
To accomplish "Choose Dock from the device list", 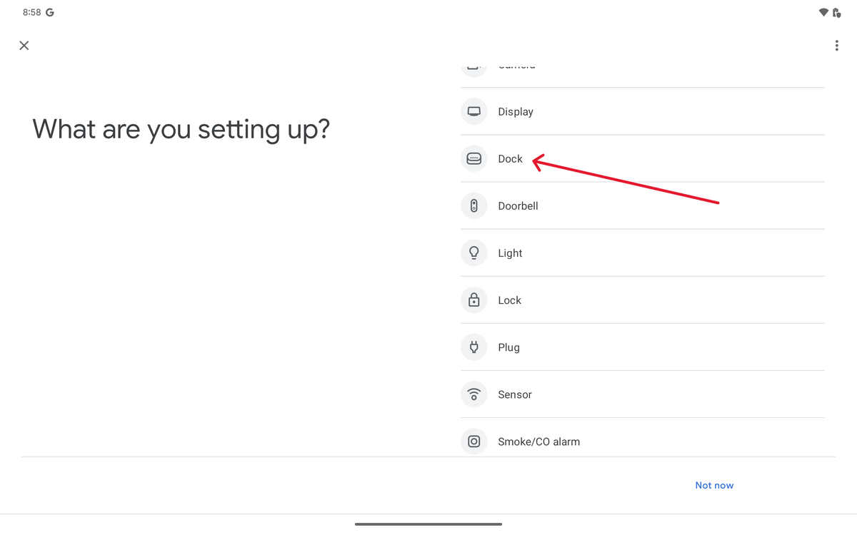I will click(x=510, y=159).
